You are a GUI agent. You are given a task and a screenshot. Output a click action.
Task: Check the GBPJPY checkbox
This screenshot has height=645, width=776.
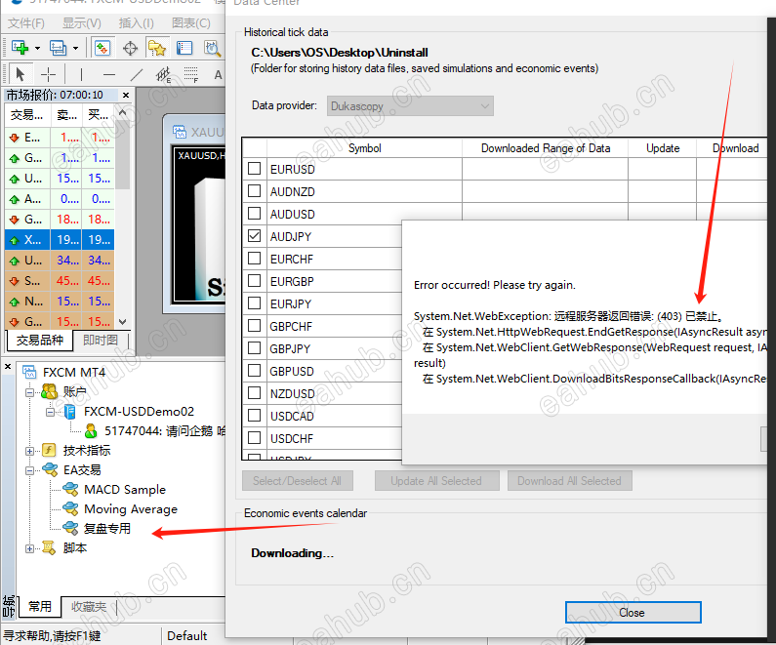[255, 347]
